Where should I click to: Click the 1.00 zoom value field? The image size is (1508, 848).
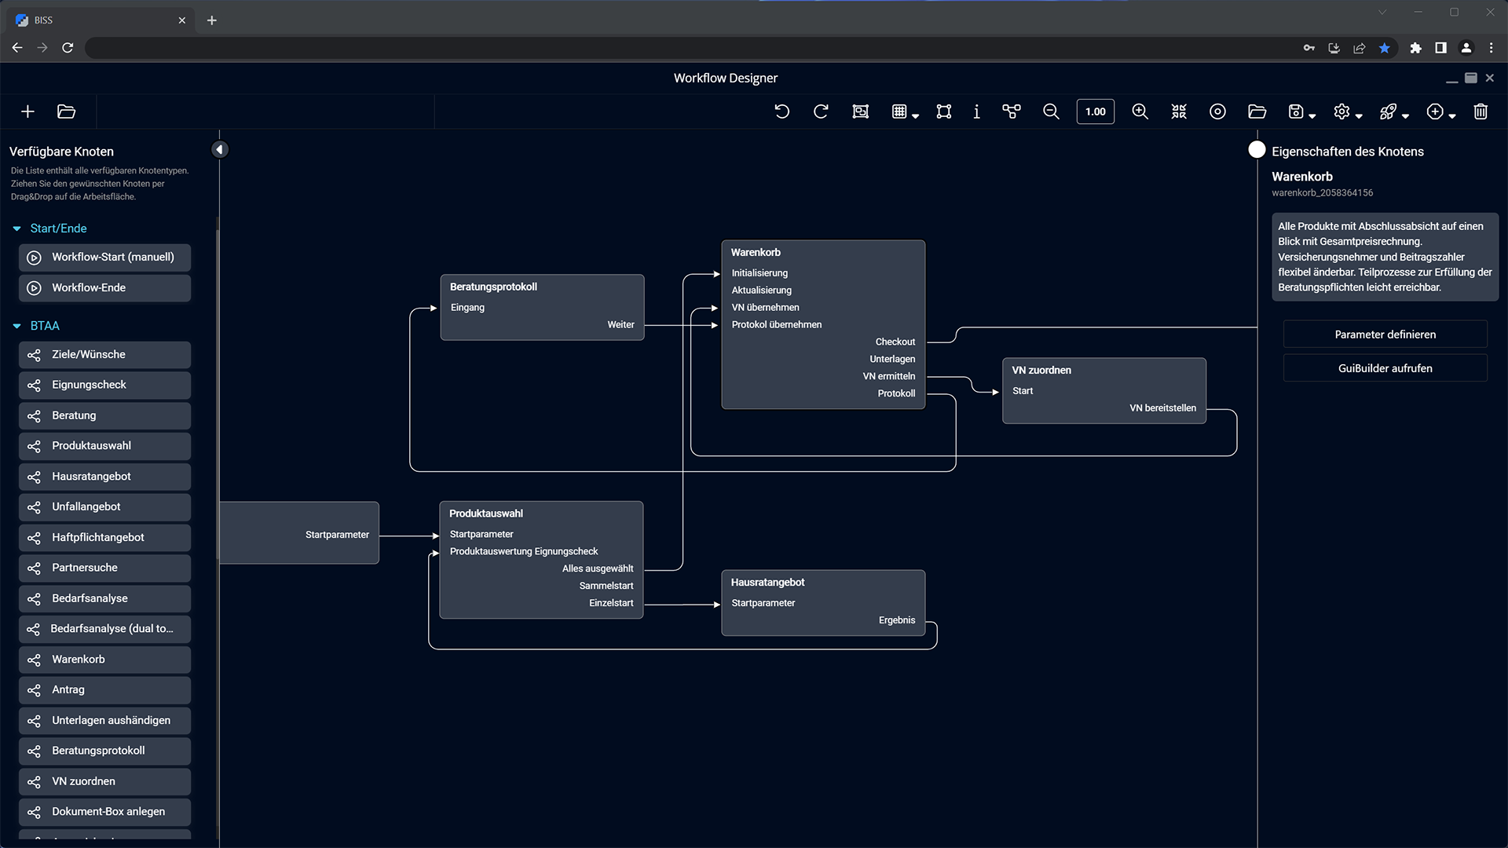[1095, 111]
